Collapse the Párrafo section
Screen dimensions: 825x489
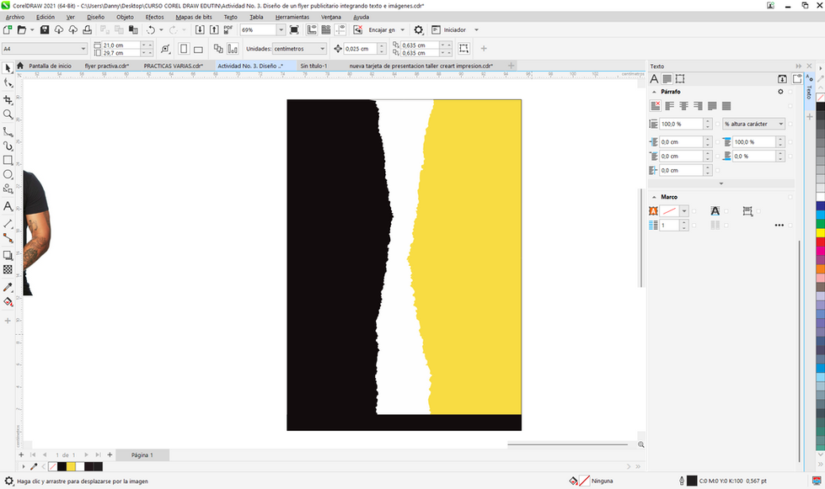[654, 92]
